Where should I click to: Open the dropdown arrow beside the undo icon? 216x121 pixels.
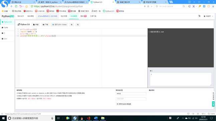23,6
